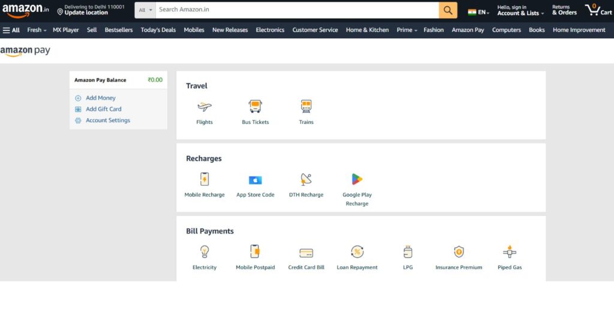
Task: Open Returns & Orders
Action: point(564,10)
